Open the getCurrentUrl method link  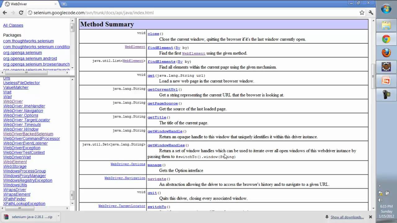click(x=163, y=90)
